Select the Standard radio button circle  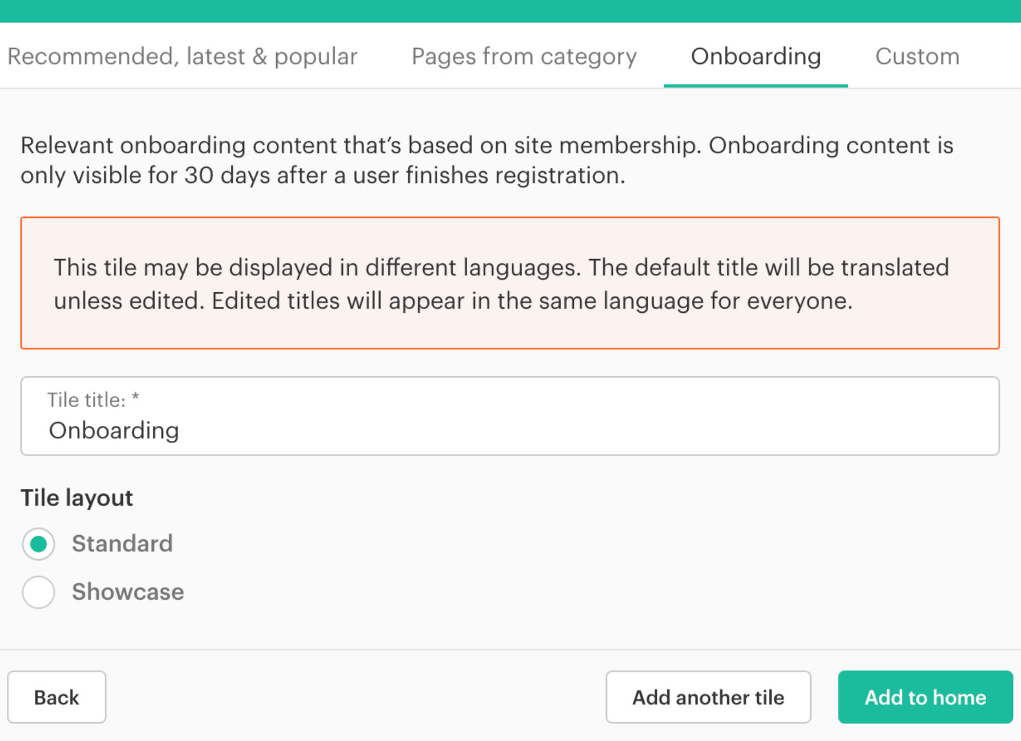pos(38,544)
